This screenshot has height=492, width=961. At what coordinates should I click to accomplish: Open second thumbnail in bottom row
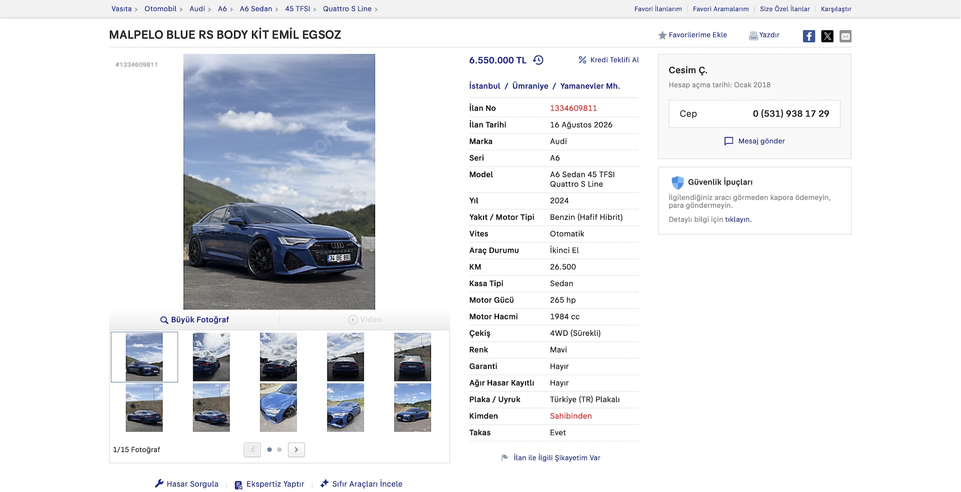pyautogui.click(x=211, y=407)
